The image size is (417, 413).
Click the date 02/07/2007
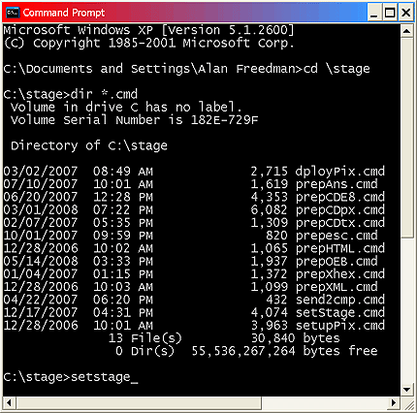pyautogui.click(x=41, y=223)
